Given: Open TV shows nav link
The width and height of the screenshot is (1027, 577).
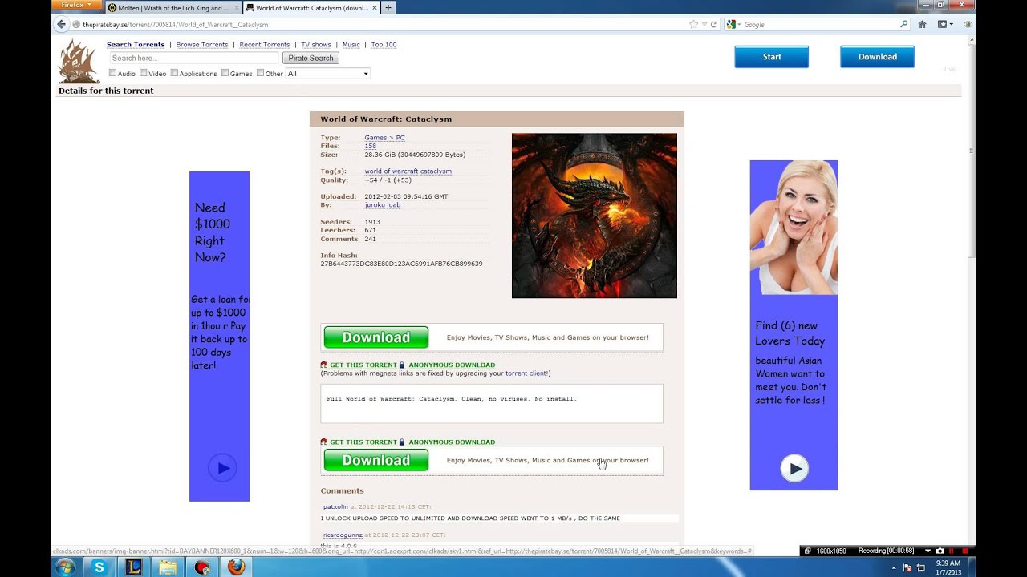Looking at the screenshot, I should coord(316,45).
